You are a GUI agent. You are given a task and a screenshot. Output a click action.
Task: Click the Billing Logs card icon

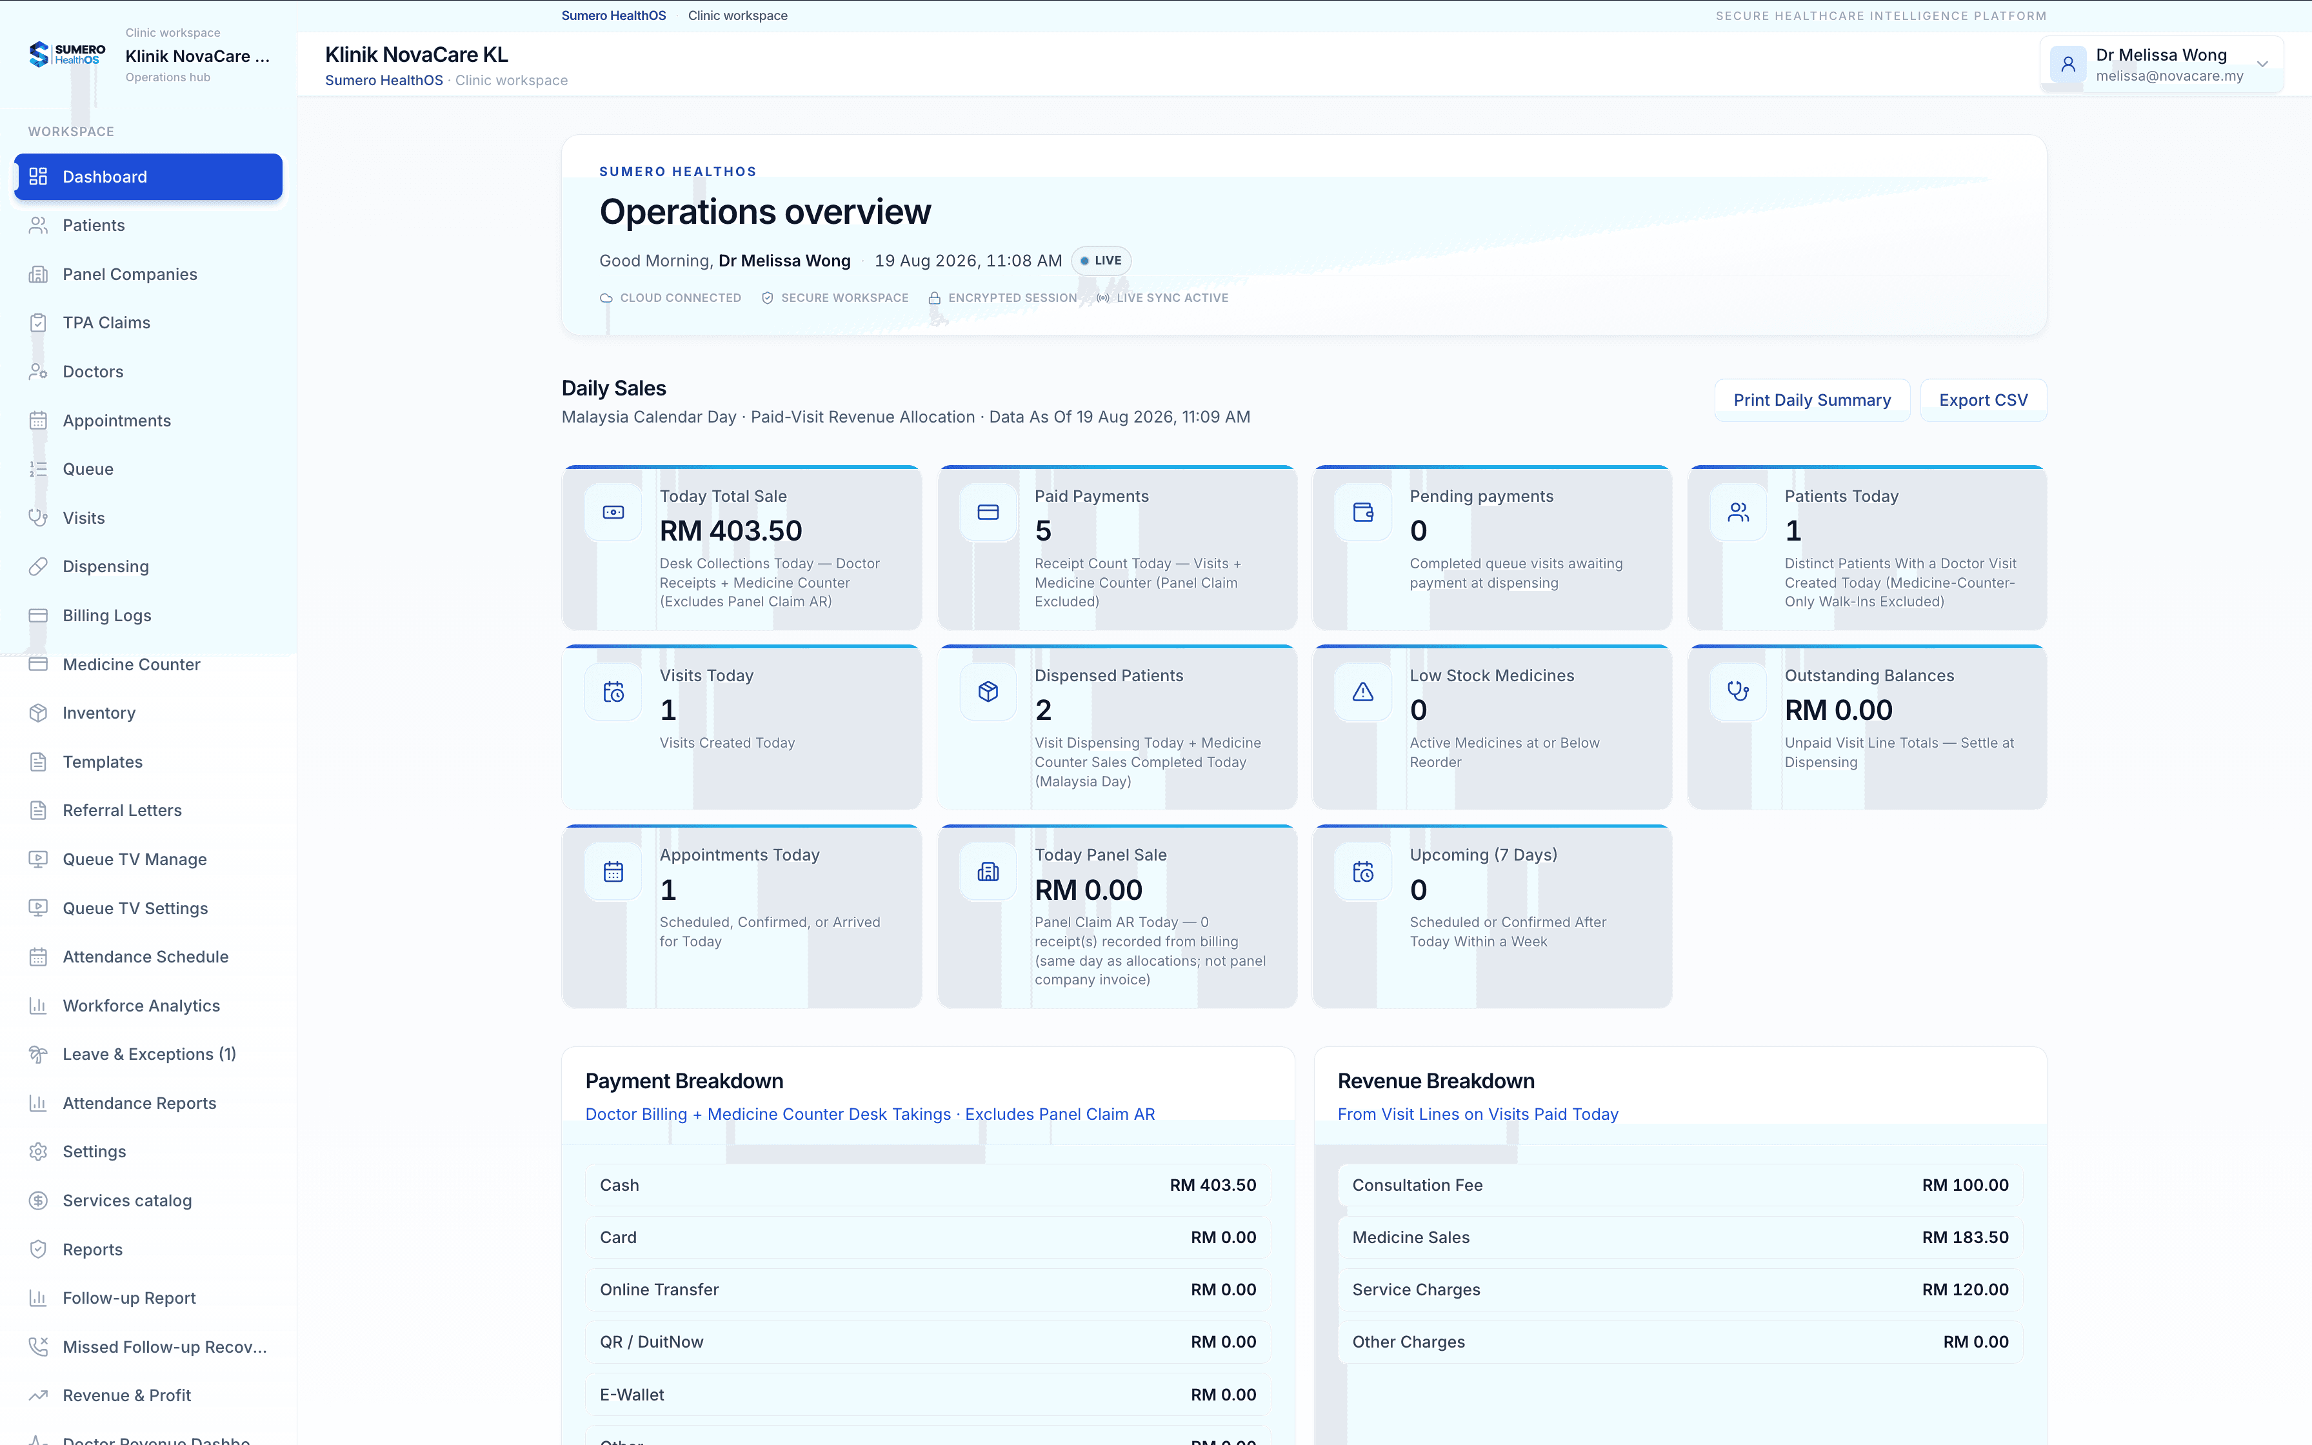click(38, 615)
